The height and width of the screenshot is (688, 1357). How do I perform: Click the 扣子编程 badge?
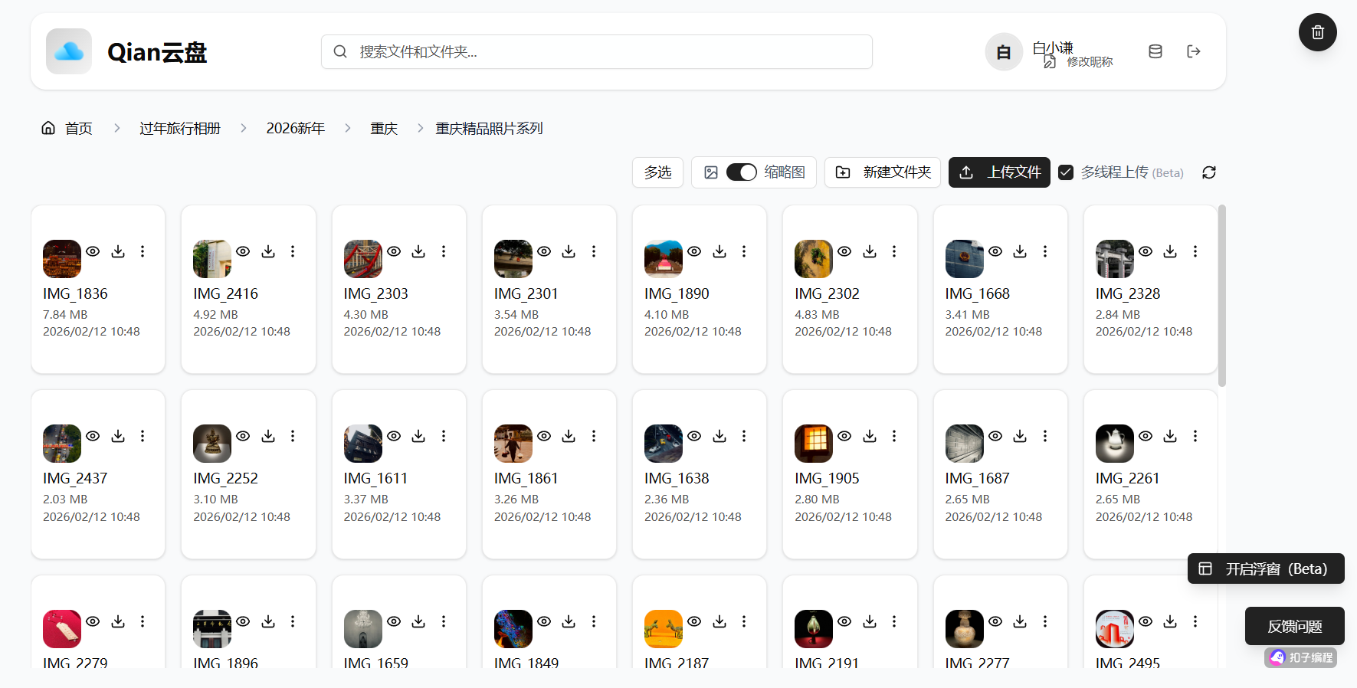(1301, 657)
